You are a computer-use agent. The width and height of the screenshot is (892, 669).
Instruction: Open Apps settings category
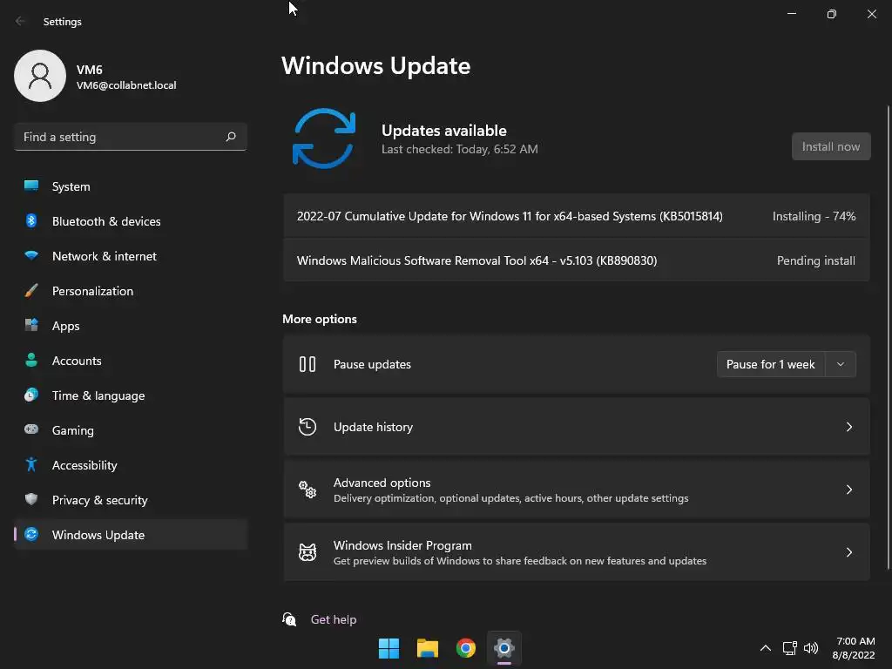[x=131, y=326]
